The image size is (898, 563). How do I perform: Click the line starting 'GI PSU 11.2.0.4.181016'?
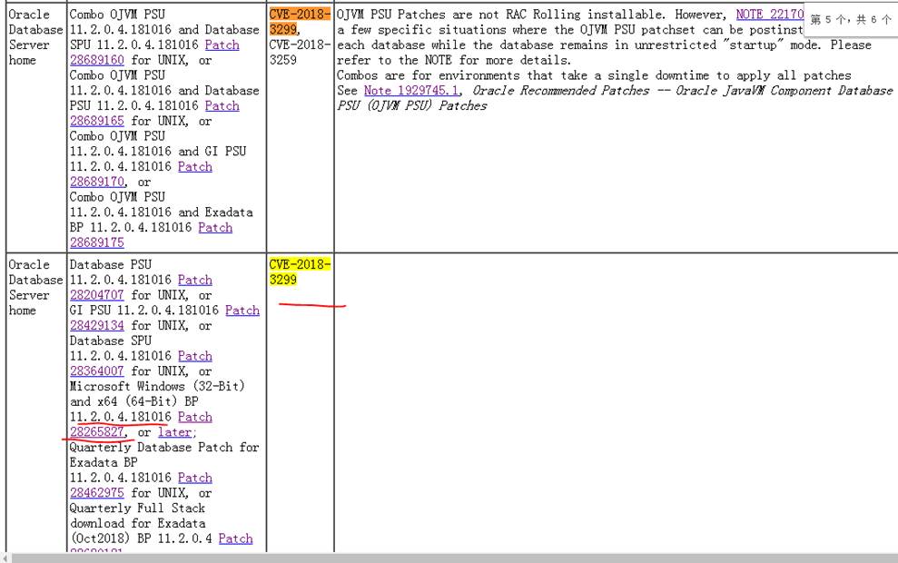[x=164, y=311]
